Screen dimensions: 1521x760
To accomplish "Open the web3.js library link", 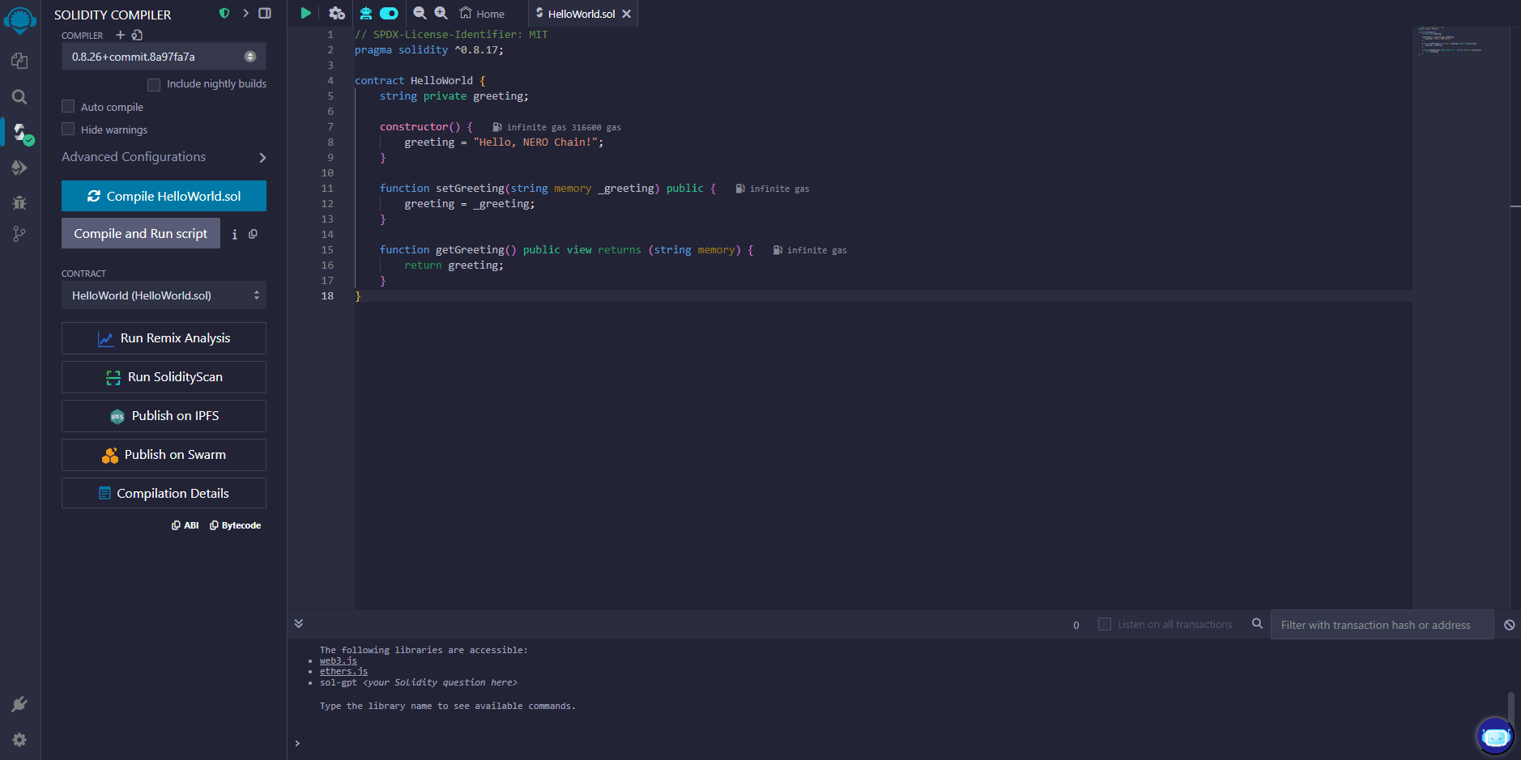I will pyautogui.click(x=338, y=660).
